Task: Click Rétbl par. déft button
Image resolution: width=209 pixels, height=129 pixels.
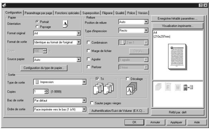Action: (x=178, y=112)
